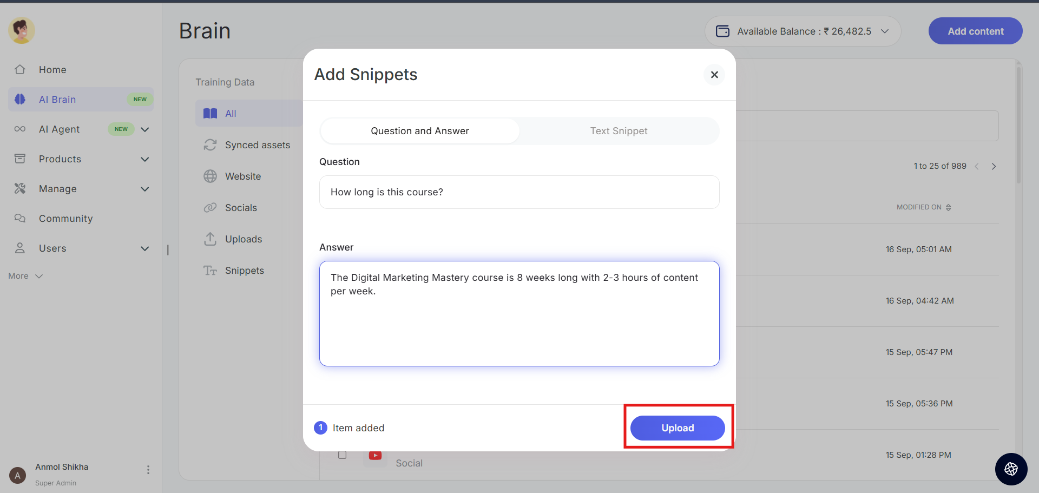Click the Uploads icon in Training Data
Viewport: 1039px width, 493px height.
point(210,239)
